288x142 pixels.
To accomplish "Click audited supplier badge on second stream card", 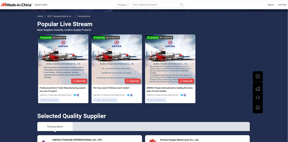I will (132, 95).
